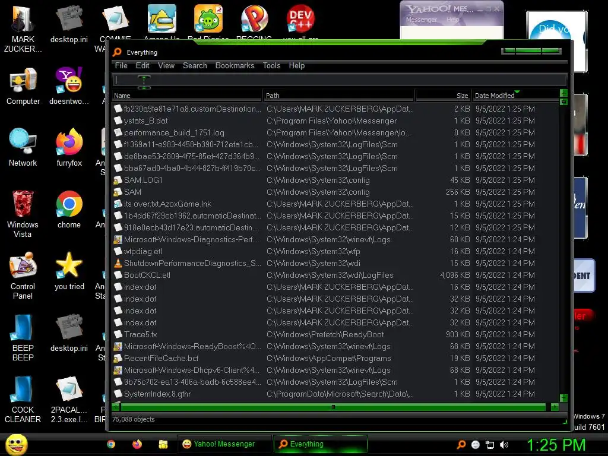Open the File menu in Everything
Screen dimensions: 608x456
(121, 65)
